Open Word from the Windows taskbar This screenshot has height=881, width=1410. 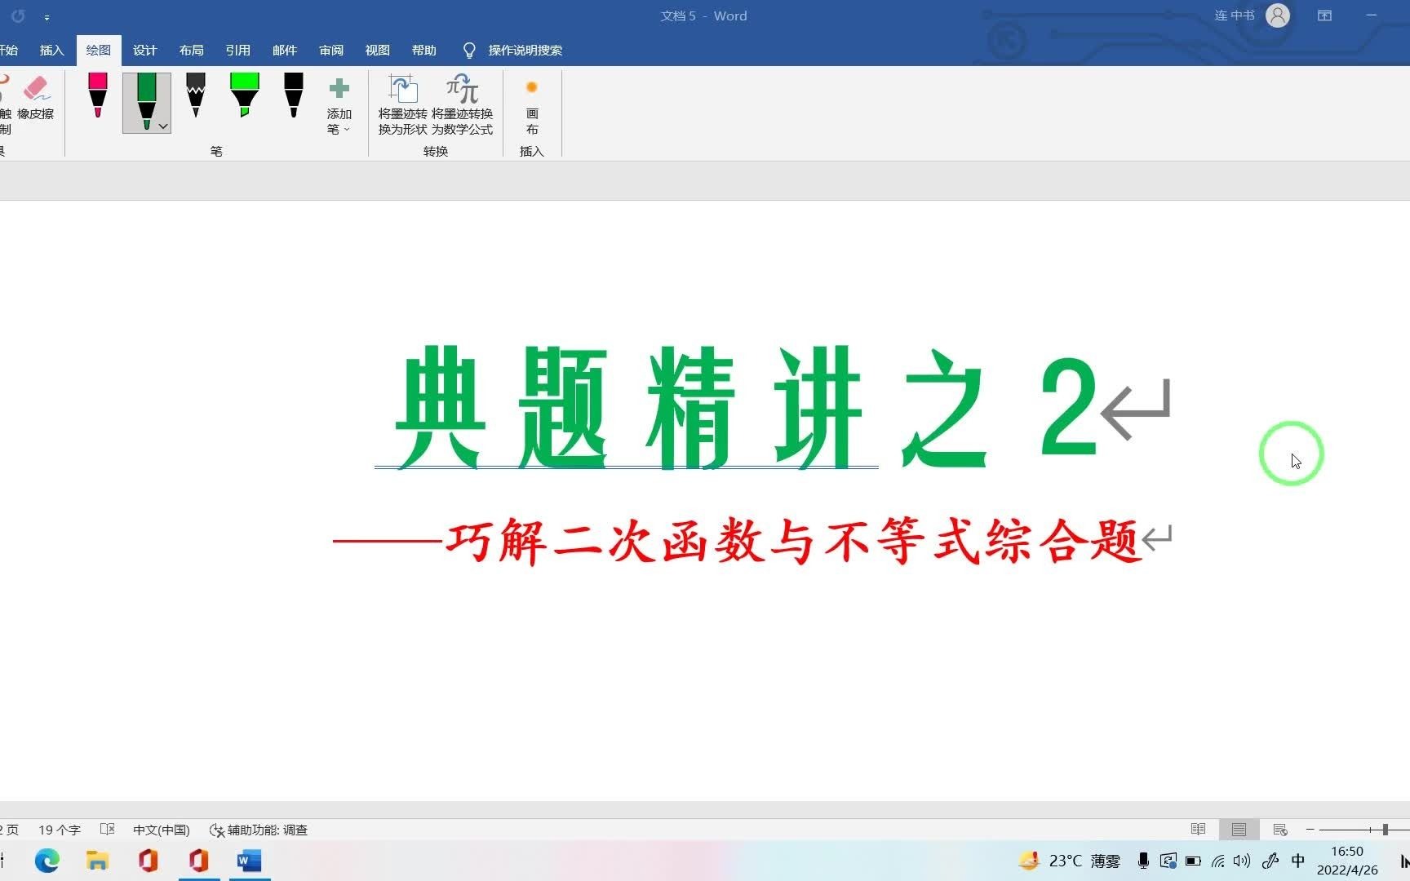(x=249, y=861)
